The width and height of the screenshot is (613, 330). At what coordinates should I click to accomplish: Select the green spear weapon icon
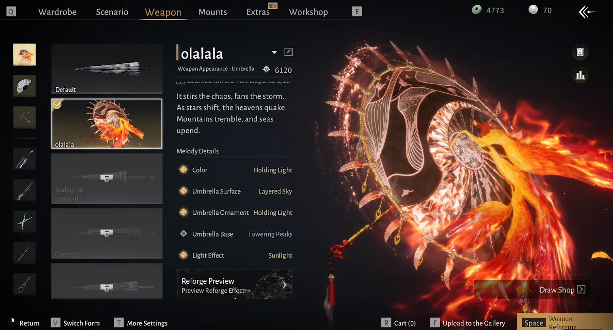point(24,190)
